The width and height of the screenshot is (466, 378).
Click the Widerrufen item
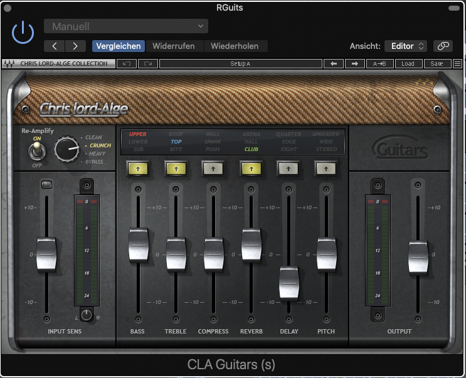pyautogui.click(x=173, y=46)
